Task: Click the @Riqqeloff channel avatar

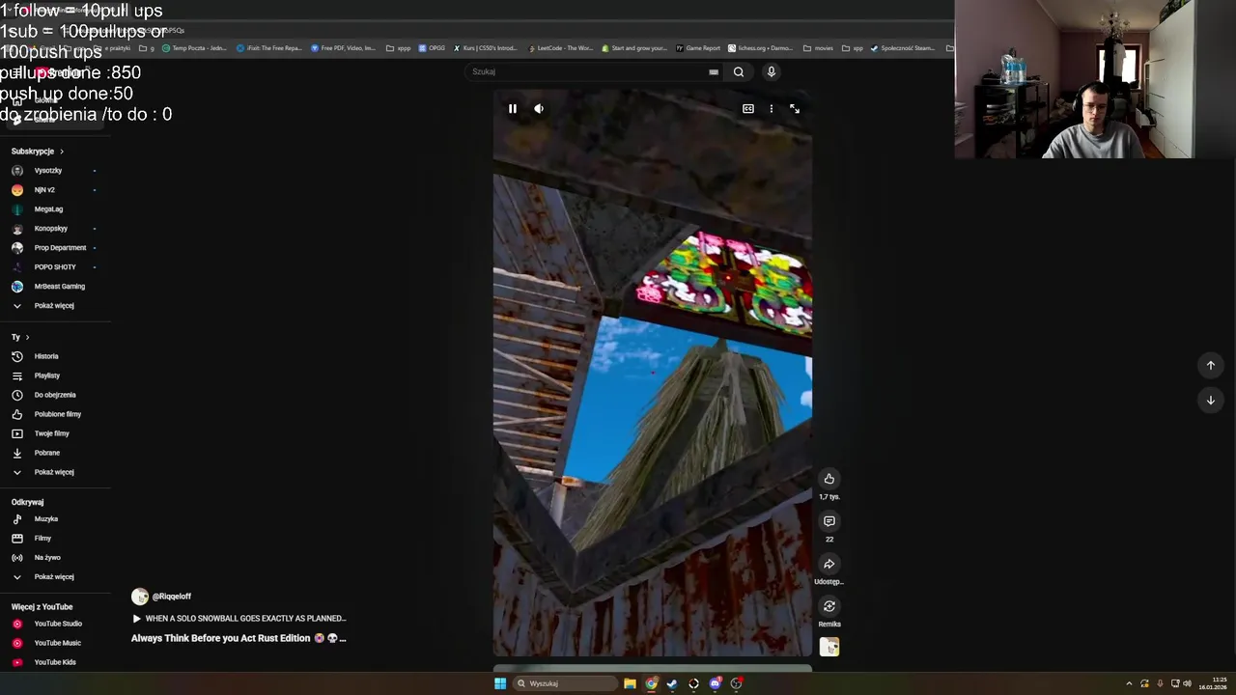Action: pos(140,597)
